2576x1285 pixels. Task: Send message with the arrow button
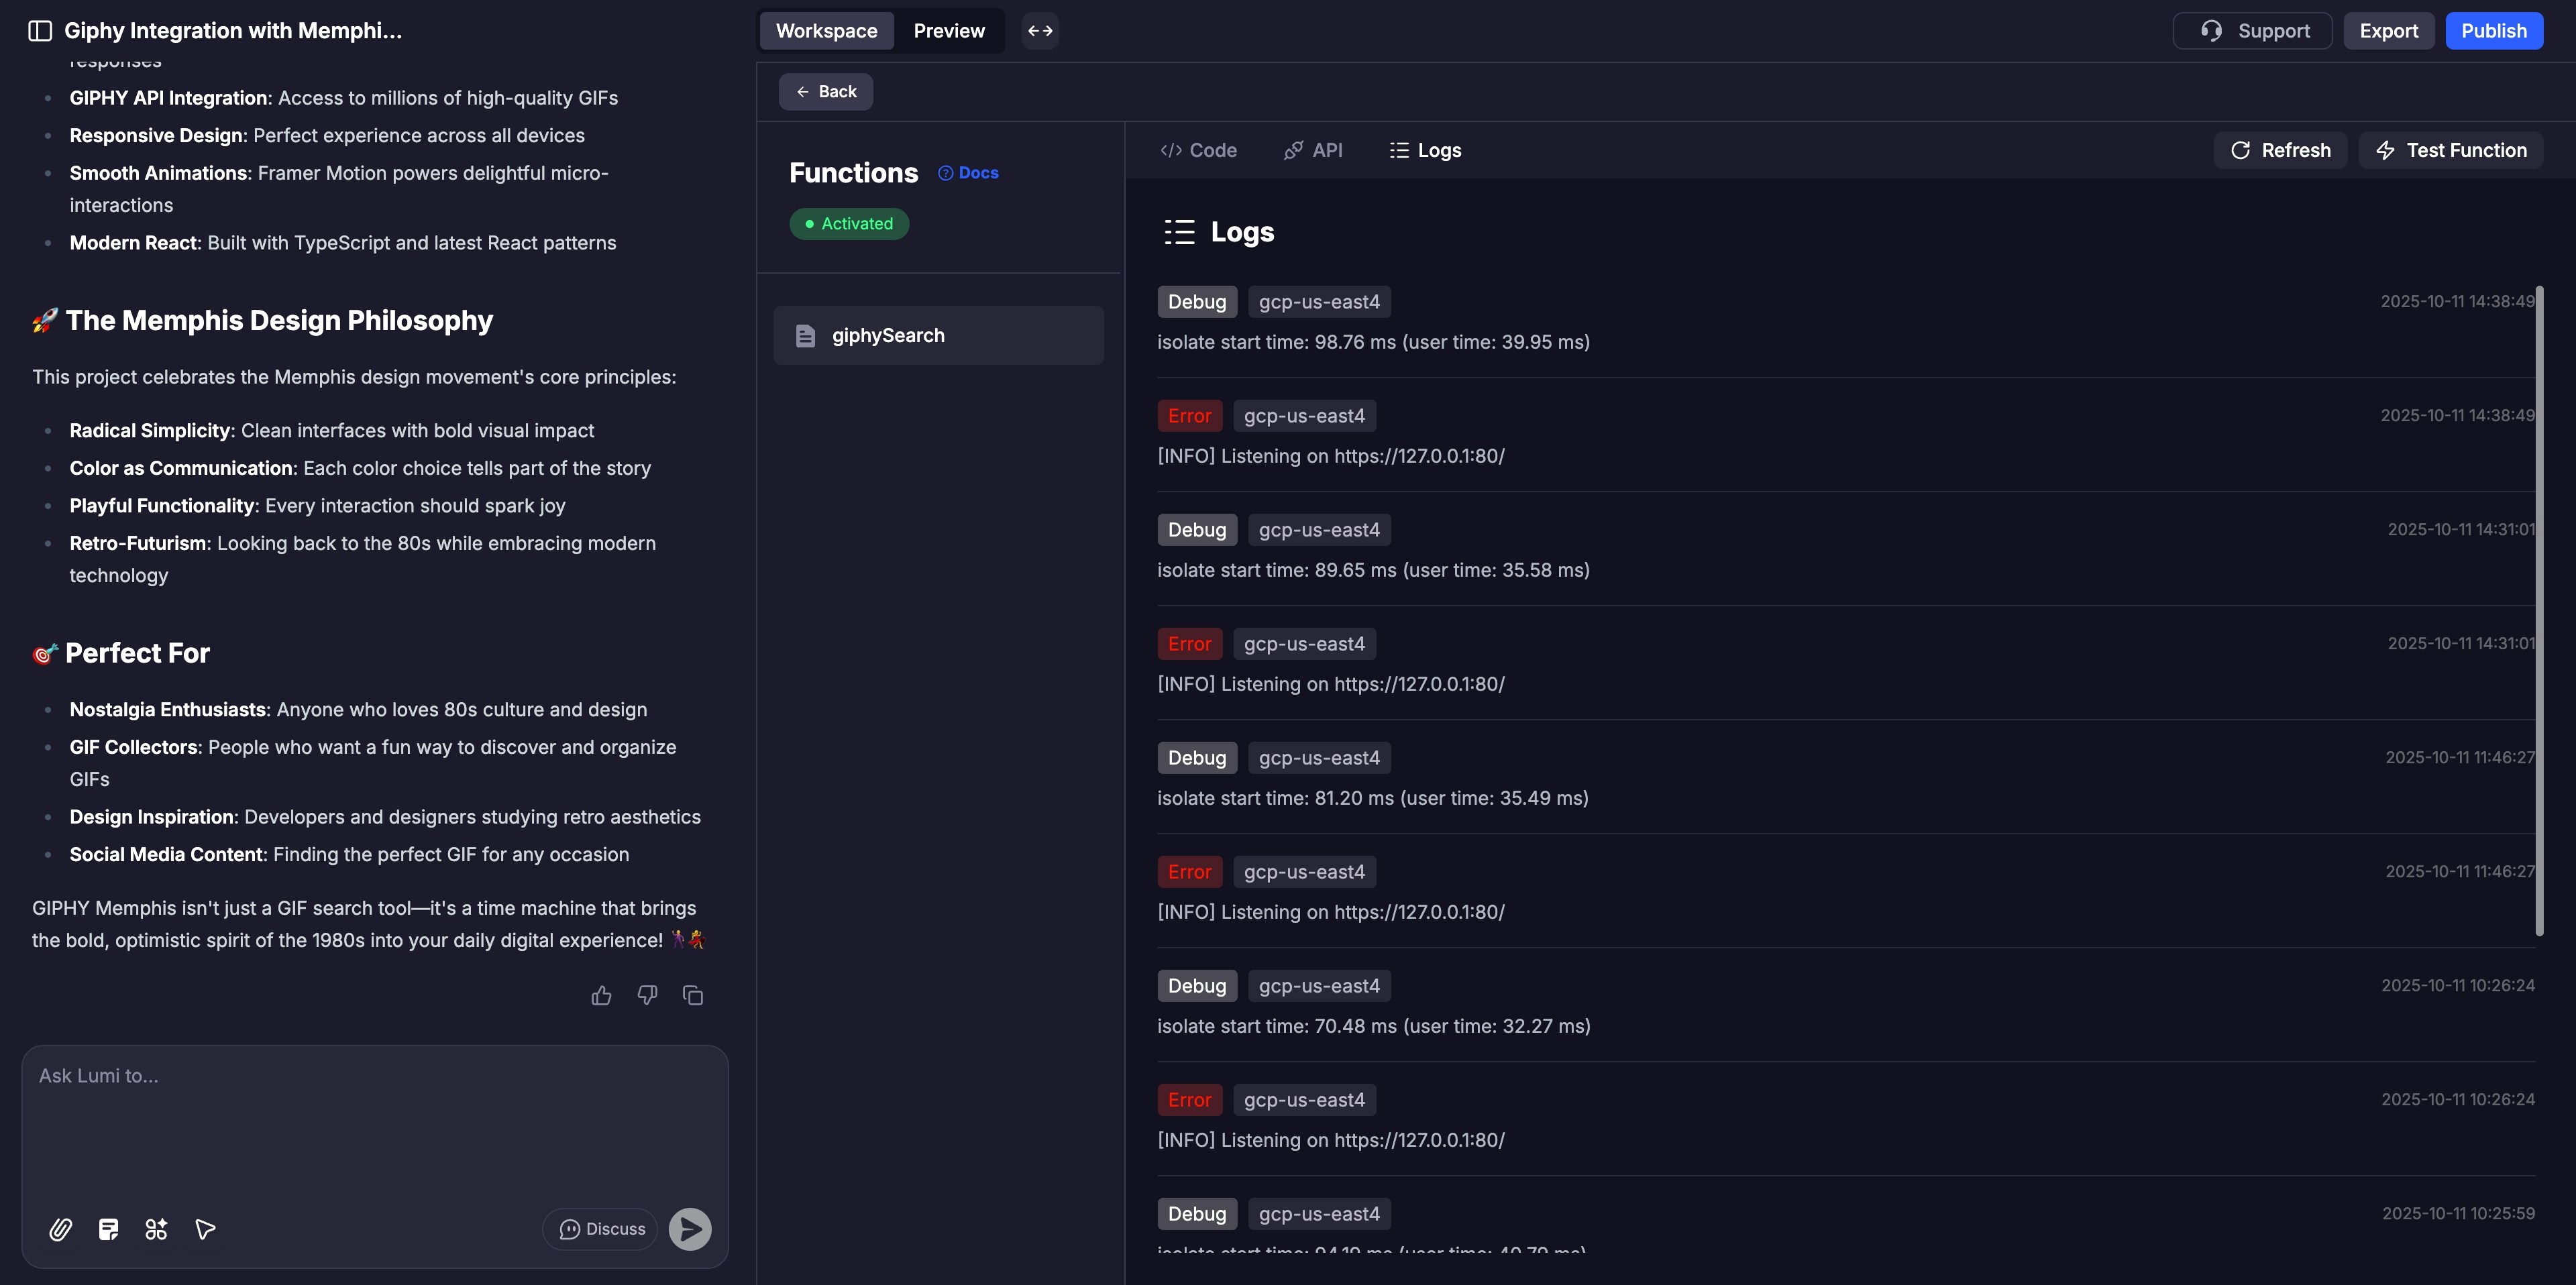point(690,1229)
